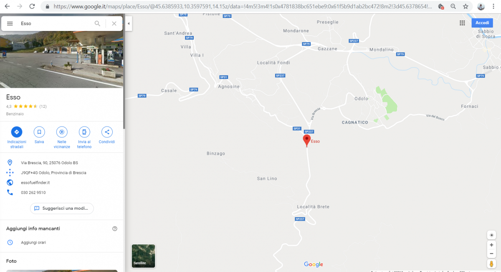Open the essofuelfinder.it website link
Screen dimensions: 501x272
coord(35,183)
